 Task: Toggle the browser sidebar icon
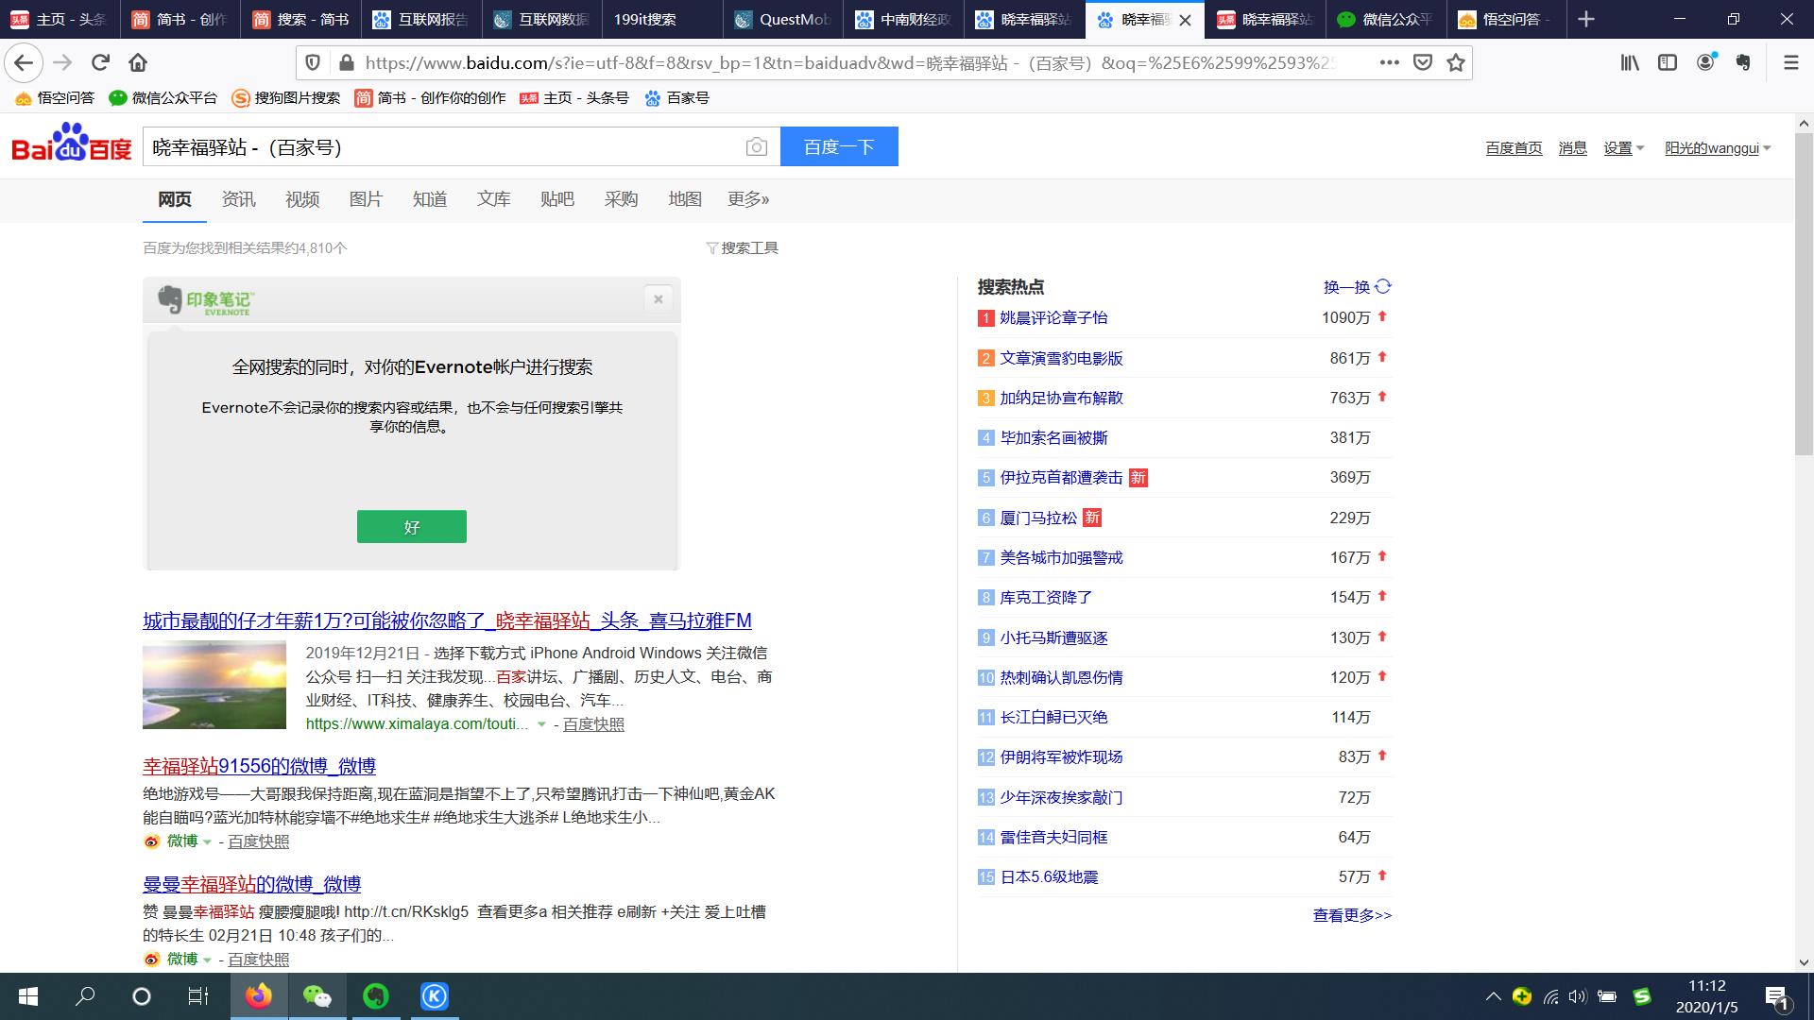[x=1668, y=62]
